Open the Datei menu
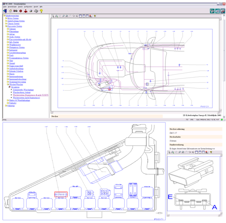The height and width of the screenshot is (223, 226). pos(5,7)
